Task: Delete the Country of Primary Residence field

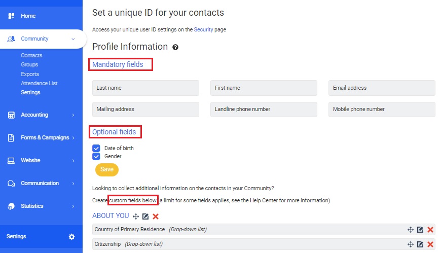Action: (x=430, y=230)
